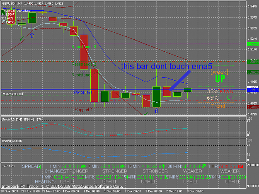Select the Resistance 3 label
Viewport: 259px width, 194px height.
pyautogui.click(x=84, y=47)
